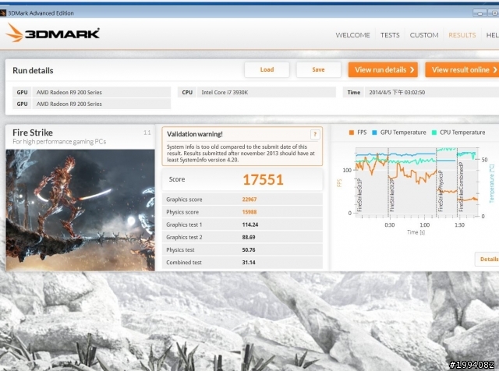Click the 3DMark title bar app icon
Screen dimensions: 499x371
click(3, 13)
